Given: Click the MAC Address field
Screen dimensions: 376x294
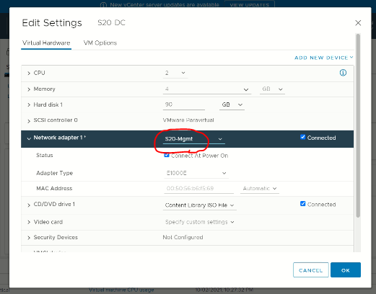Looking at the screenshot, I should [x=198, y=189].
